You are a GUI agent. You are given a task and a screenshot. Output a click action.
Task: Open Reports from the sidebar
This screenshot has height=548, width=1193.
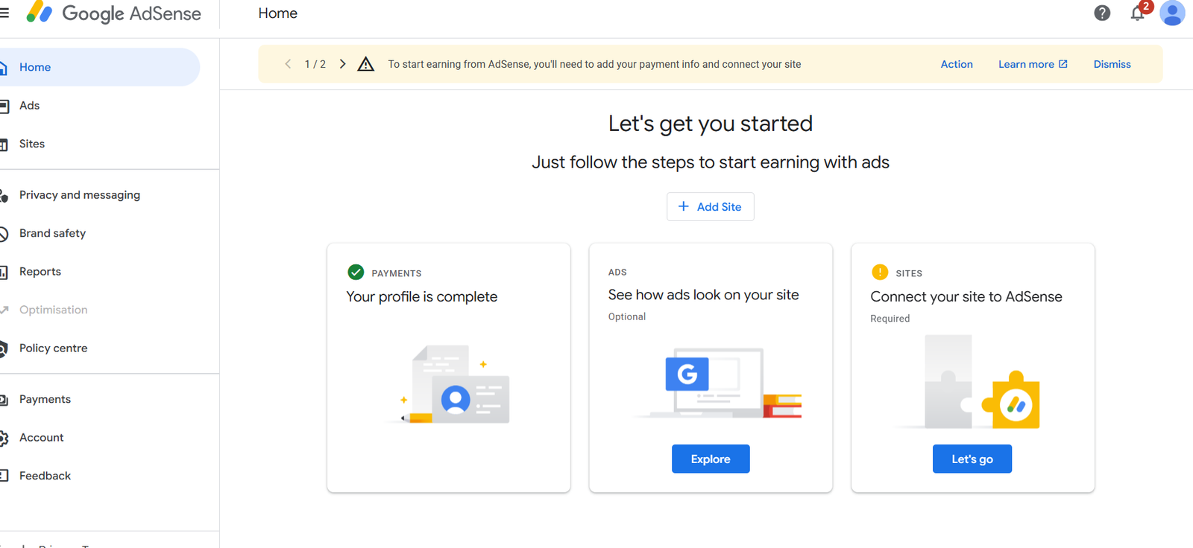coord(40,272)
